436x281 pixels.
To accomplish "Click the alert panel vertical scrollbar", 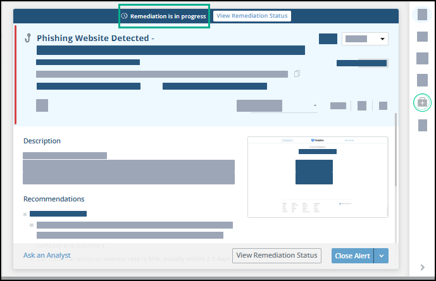I will pos(397,150).
